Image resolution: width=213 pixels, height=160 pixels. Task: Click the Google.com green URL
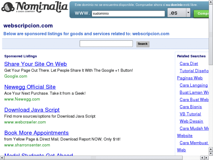16,76
